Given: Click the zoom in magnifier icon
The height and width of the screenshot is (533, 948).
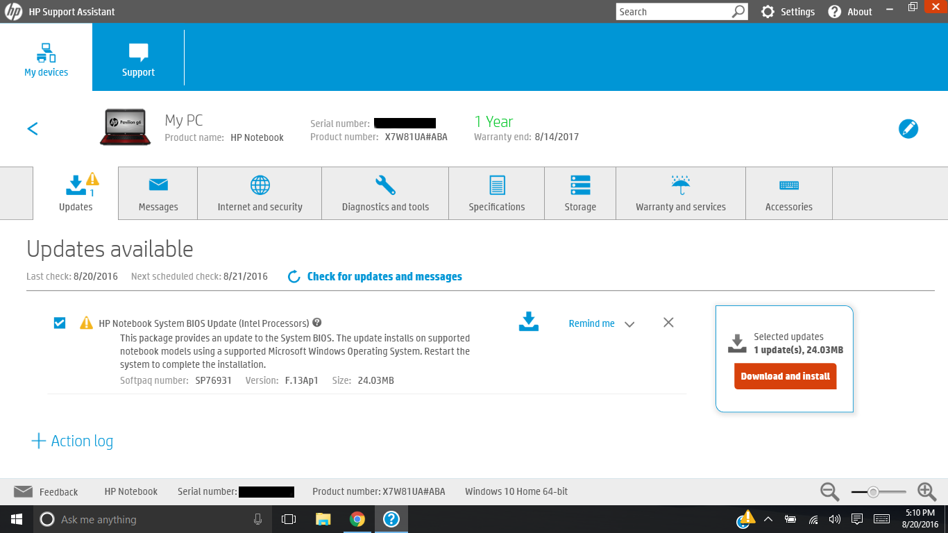Looking at the screenshot, I should [x=926, y=491].
